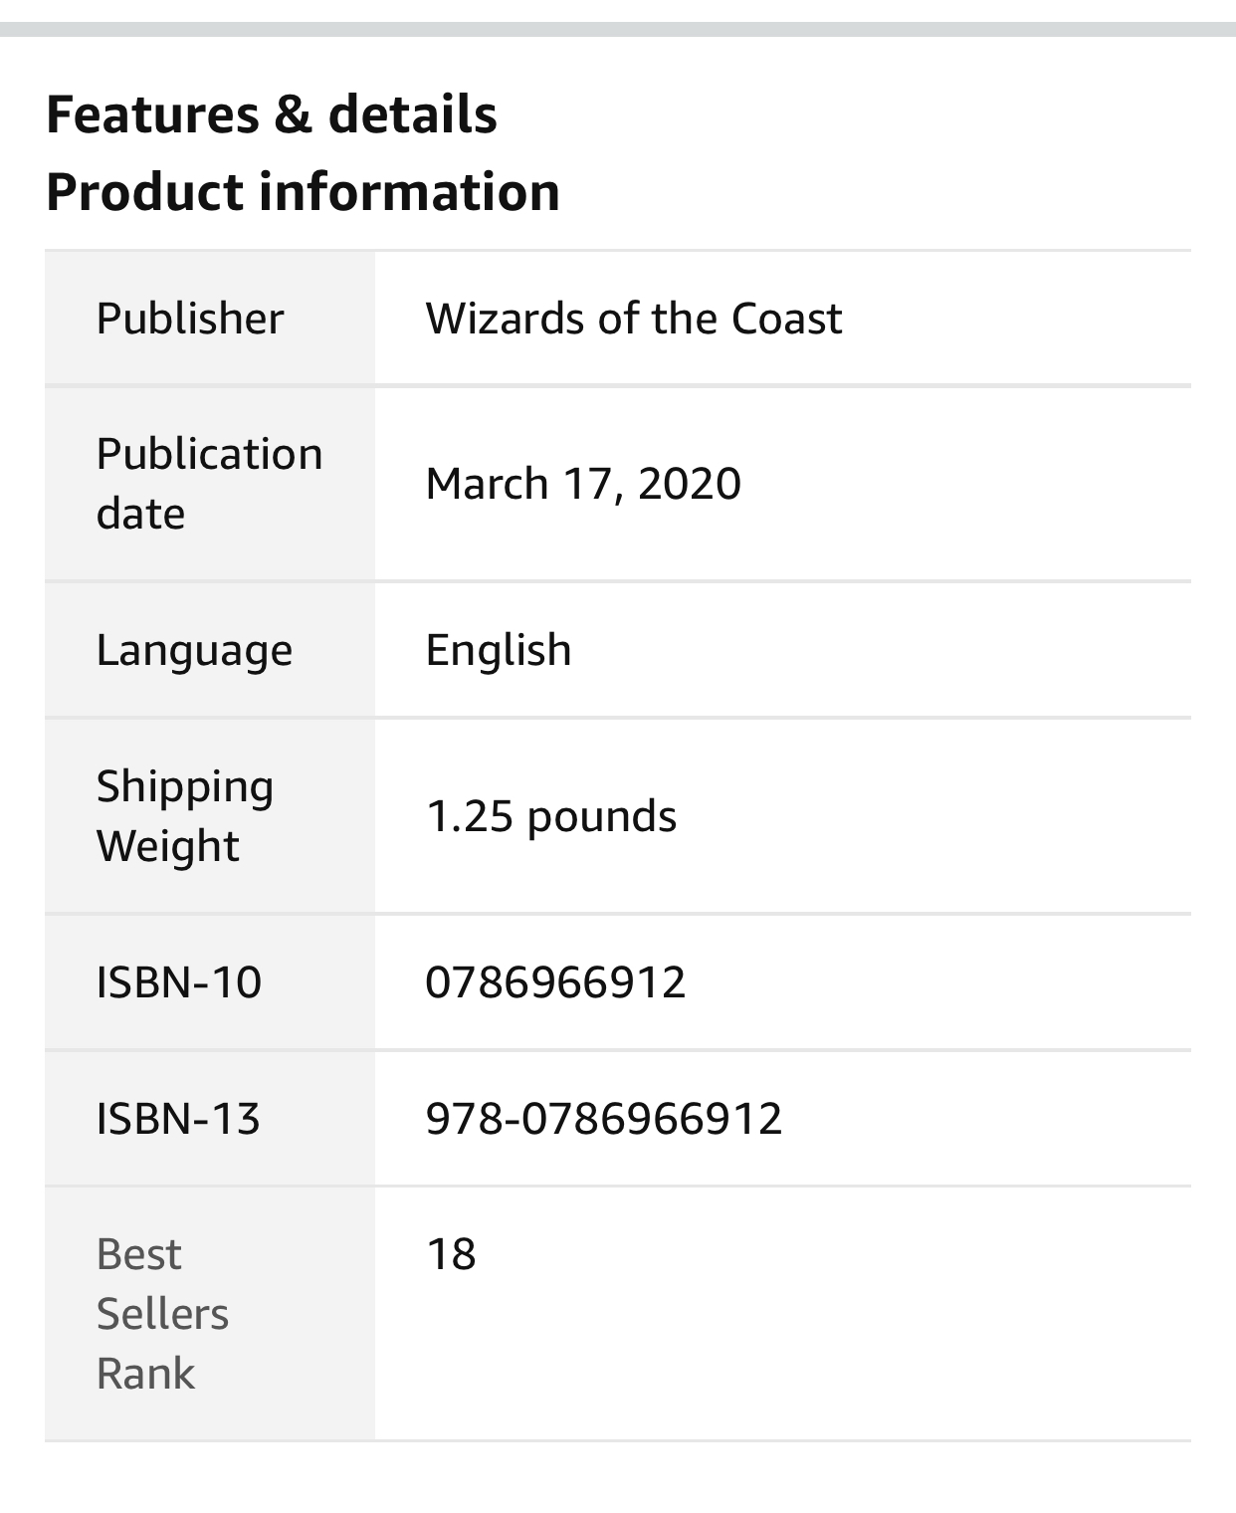The height and width of the screenshot is (1513, 1236).
Task: Click the Best Sellers Rank value 18
Action: [451, 1254]
